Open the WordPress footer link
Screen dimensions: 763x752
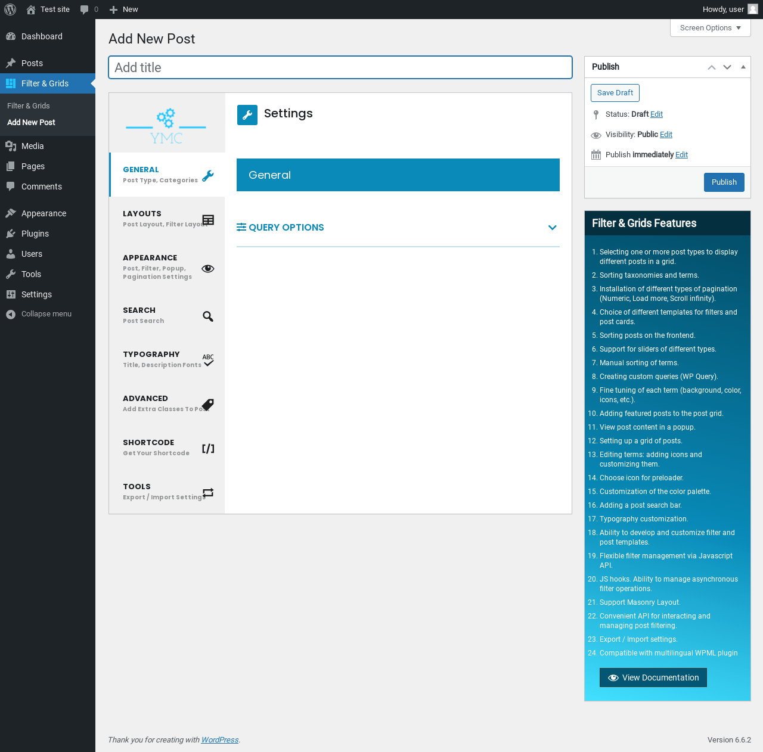(220, 740)
